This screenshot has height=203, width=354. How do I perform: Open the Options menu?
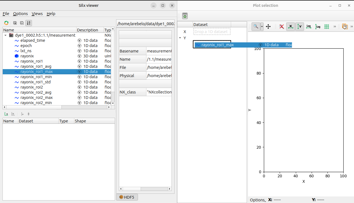tap(20, 14)
